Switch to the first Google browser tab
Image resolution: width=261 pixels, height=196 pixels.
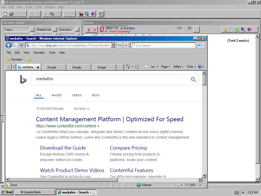click(54, 67)
